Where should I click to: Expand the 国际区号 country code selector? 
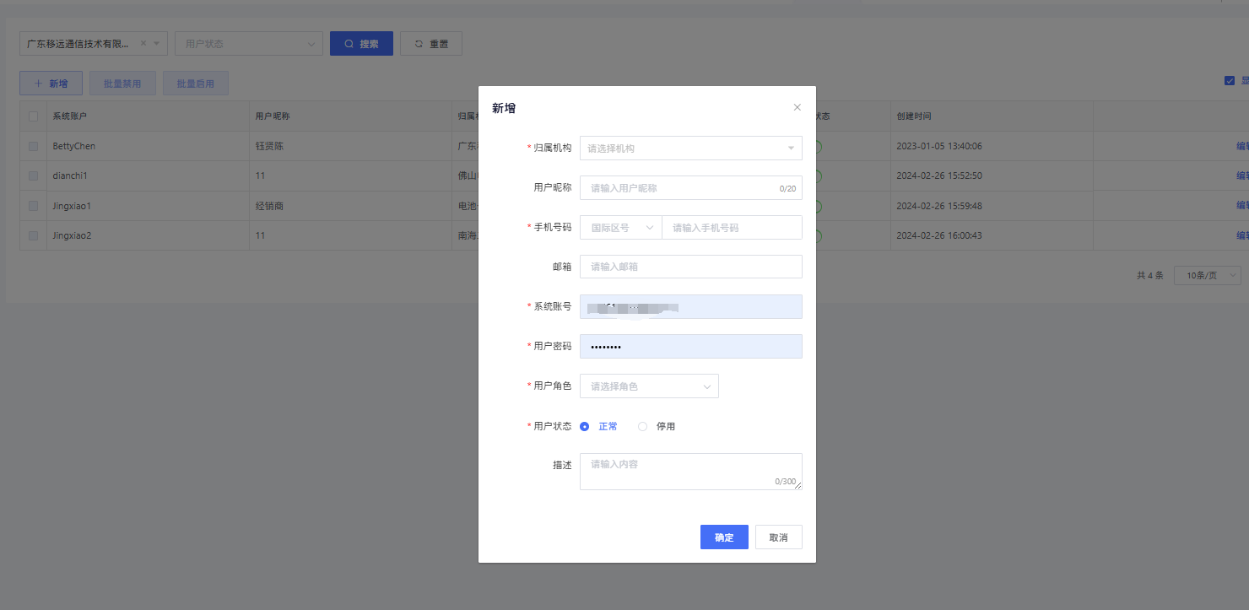tap(620, 228)
